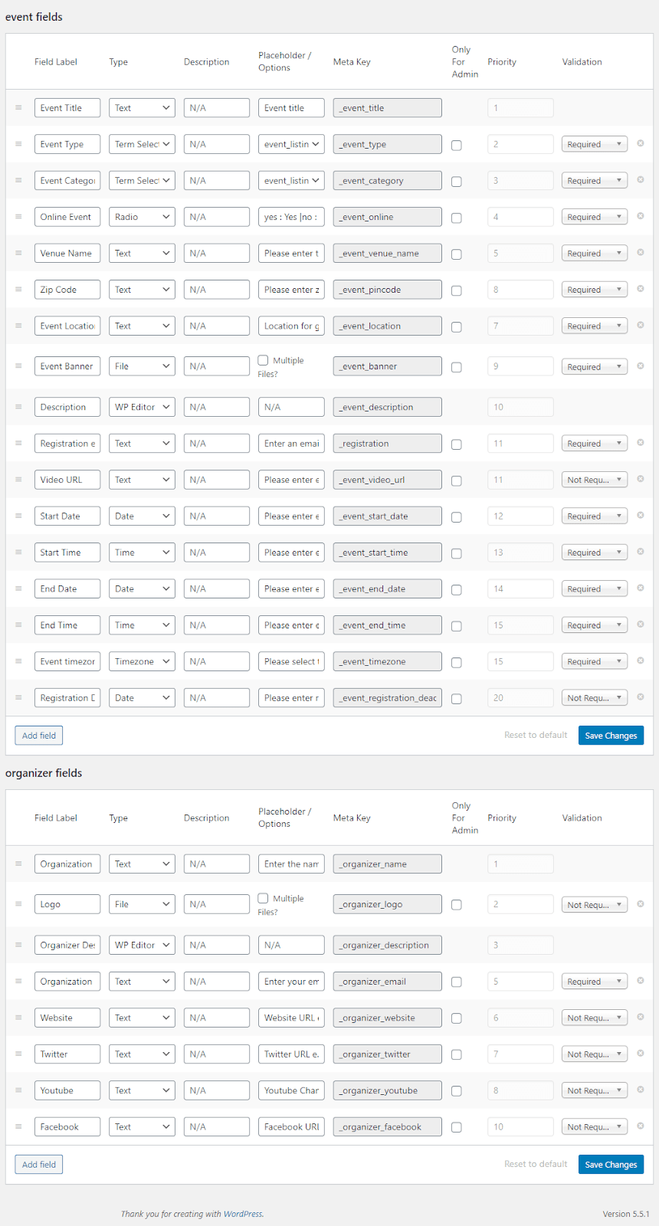Click drag handle of Start Time row
This screenshot has height=1226, width=659.
tap(18, 552)
